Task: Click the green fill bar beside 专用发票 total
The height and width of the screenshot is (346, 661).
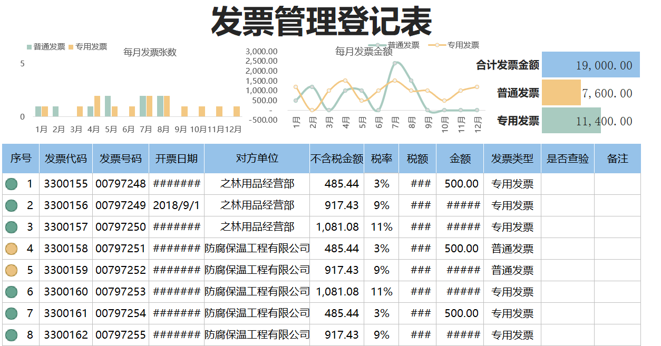Action: (x=571, y=121)
